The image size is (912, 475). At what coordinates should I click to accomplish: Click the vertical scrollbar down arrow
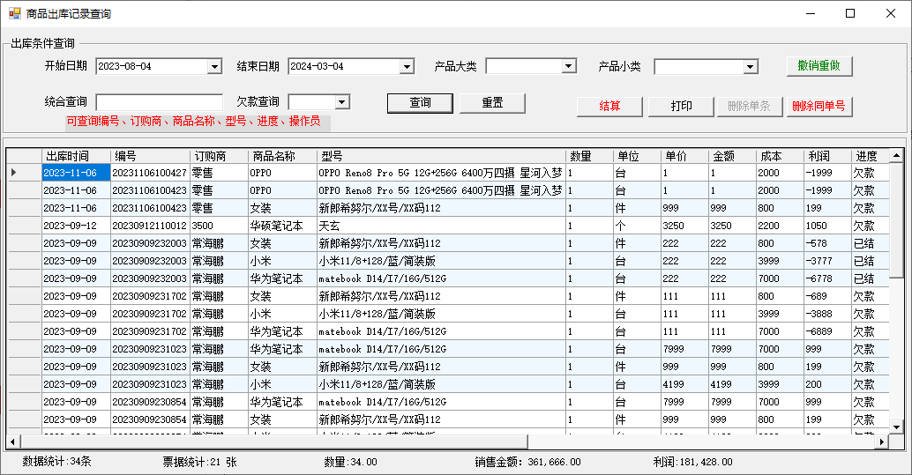[x=896, y=427]
